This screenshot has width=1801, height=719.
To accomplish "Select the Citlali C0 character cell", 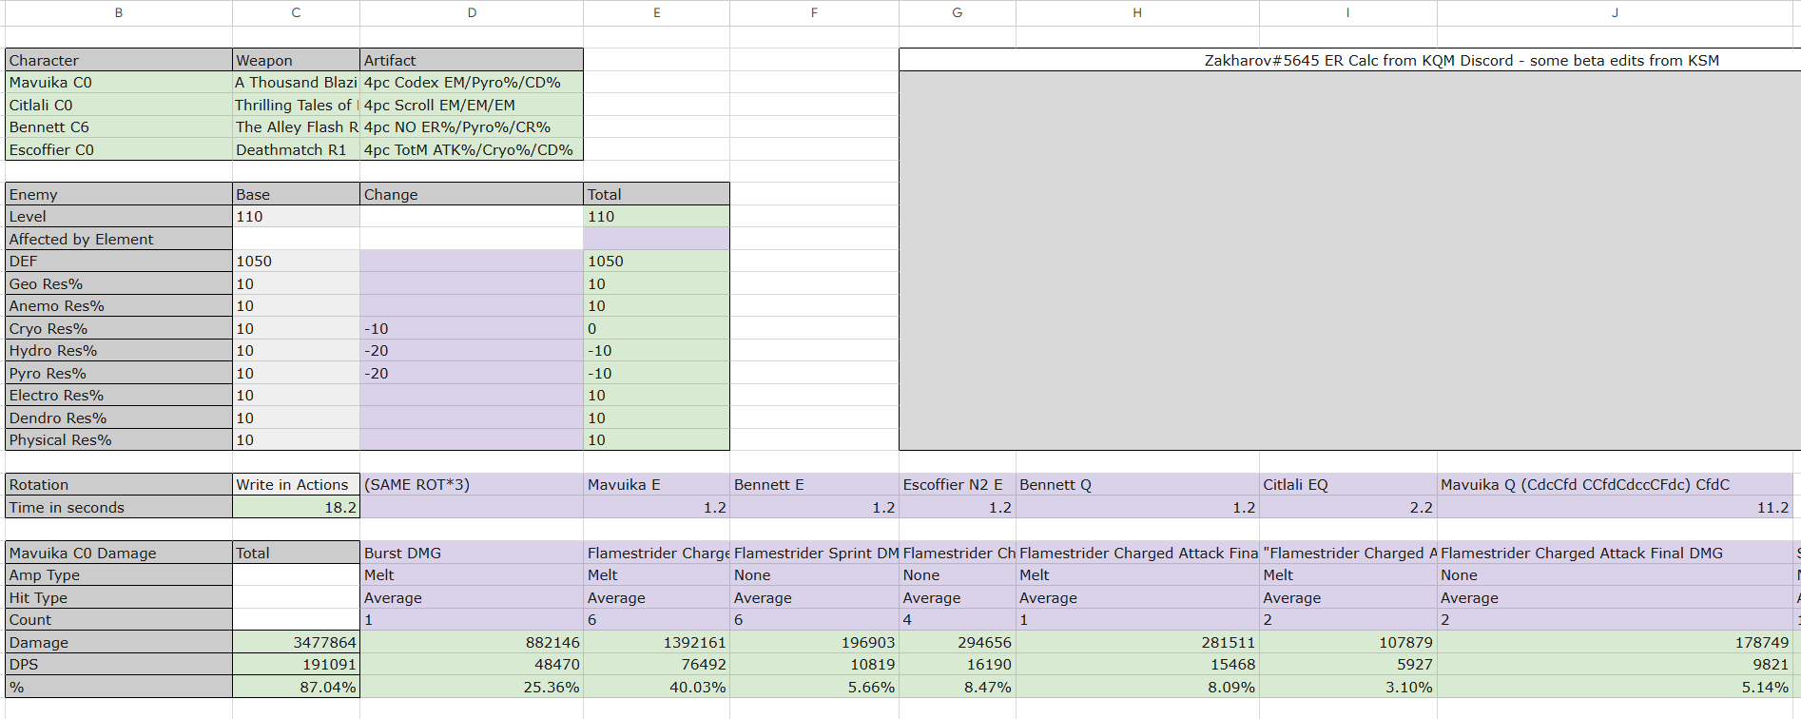I will [119, 105].
